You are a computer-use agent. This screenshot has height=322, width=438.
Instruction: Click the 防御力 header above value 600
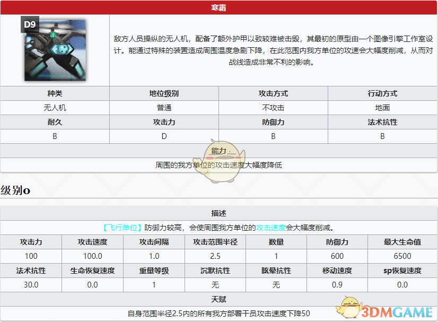337,242
